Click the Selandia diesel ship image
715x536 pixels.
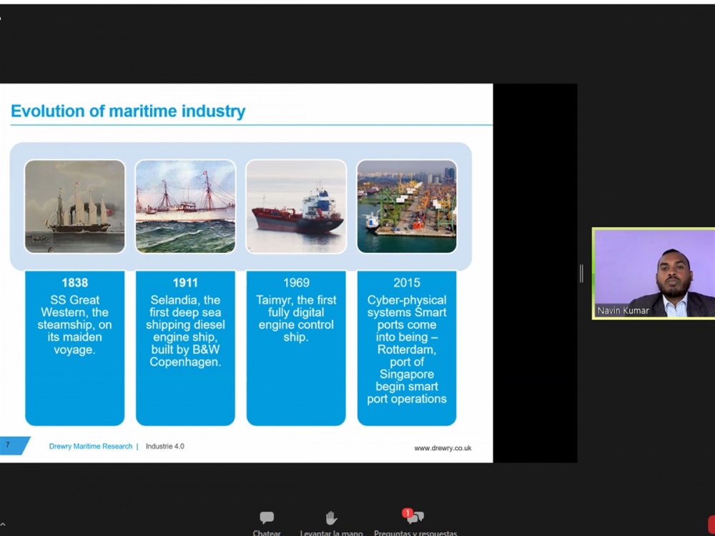(186, 206)
